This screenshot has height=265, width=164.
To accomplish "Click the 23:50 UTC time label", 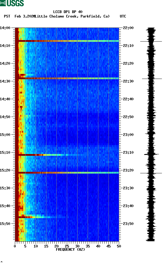I will 128,223.
